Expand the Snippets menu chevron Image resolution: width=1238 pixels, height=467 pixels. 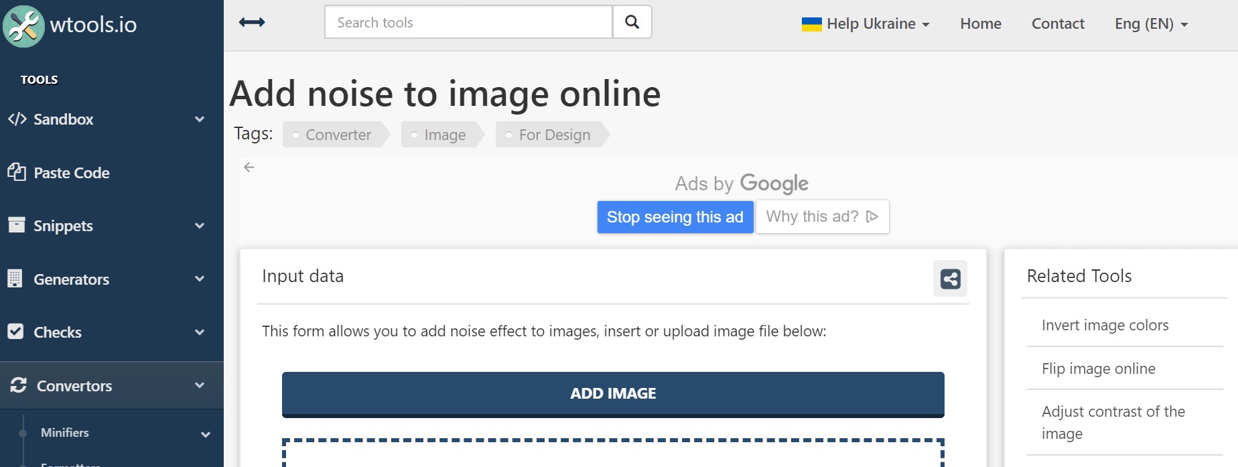[200, 226]
